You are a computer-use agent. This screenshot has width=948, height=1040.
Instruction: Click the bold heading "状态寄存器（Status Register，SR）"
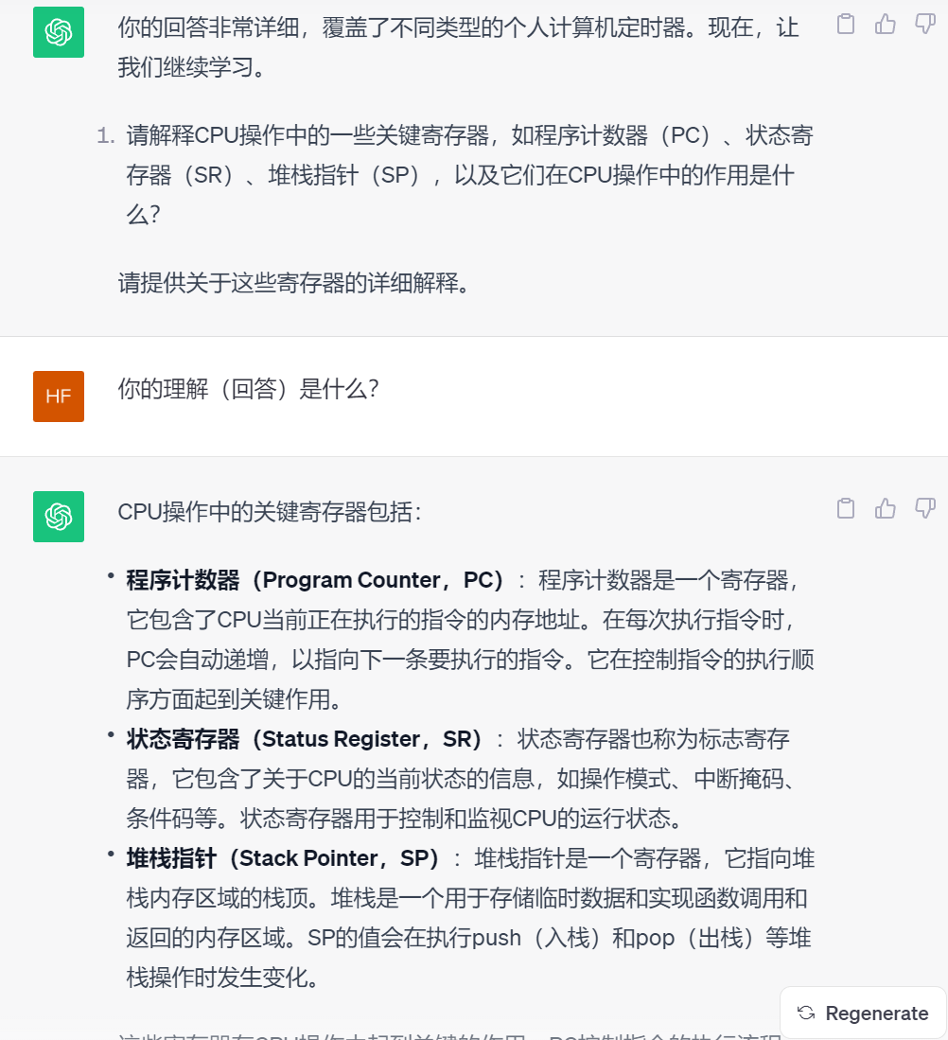[306, 739]
